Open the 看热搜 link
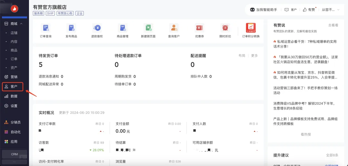This screenshot has width=348, height=166. [305, 134]
